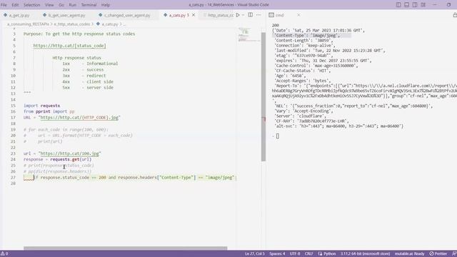The height and width of the screenshot is (257, 457).
Task: Run the Python file with play icon
Action: [238, 15]
